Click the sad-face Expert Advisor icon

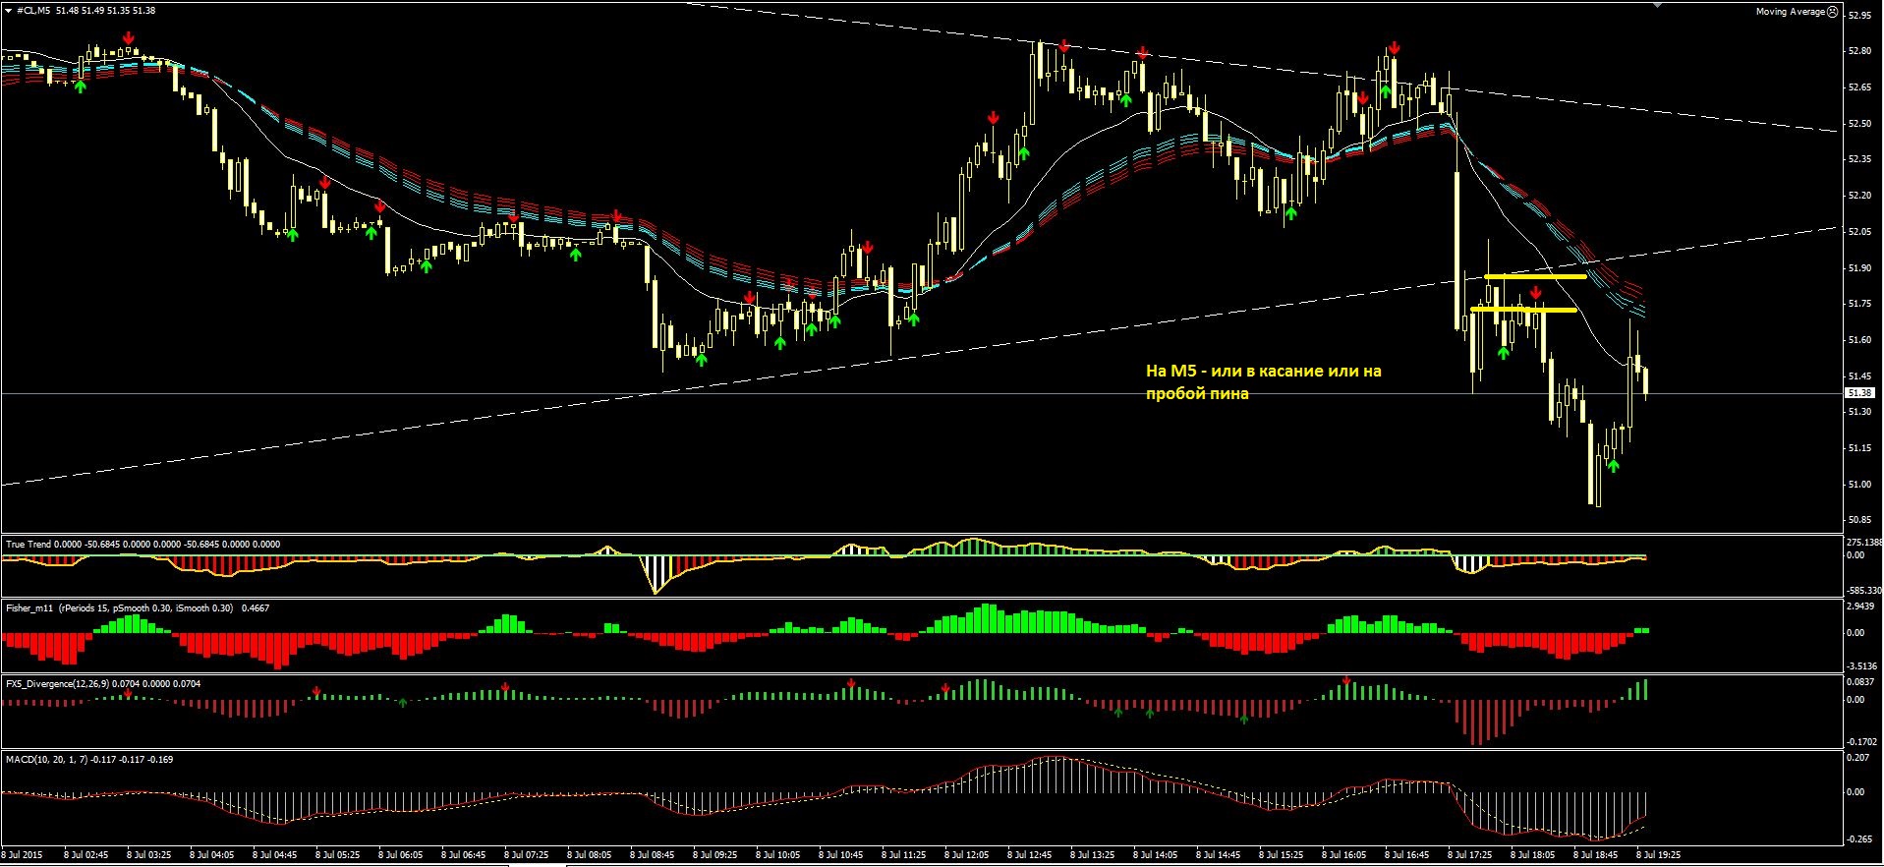[1832, 12]
